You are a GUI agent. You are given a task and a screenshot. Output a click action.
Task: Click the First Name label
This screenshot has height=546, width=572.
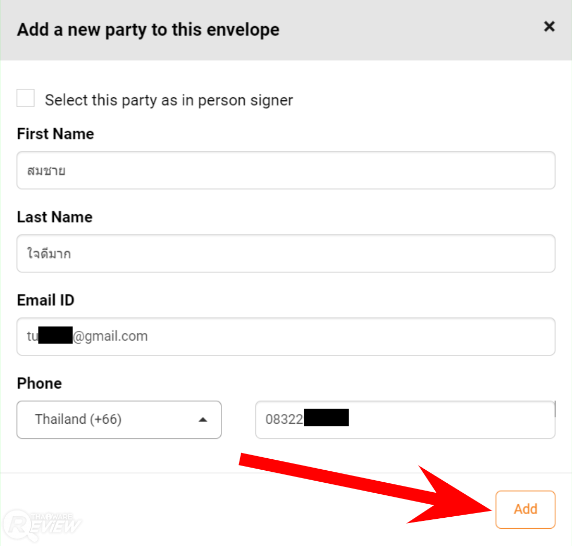click(x=55, y=134)
